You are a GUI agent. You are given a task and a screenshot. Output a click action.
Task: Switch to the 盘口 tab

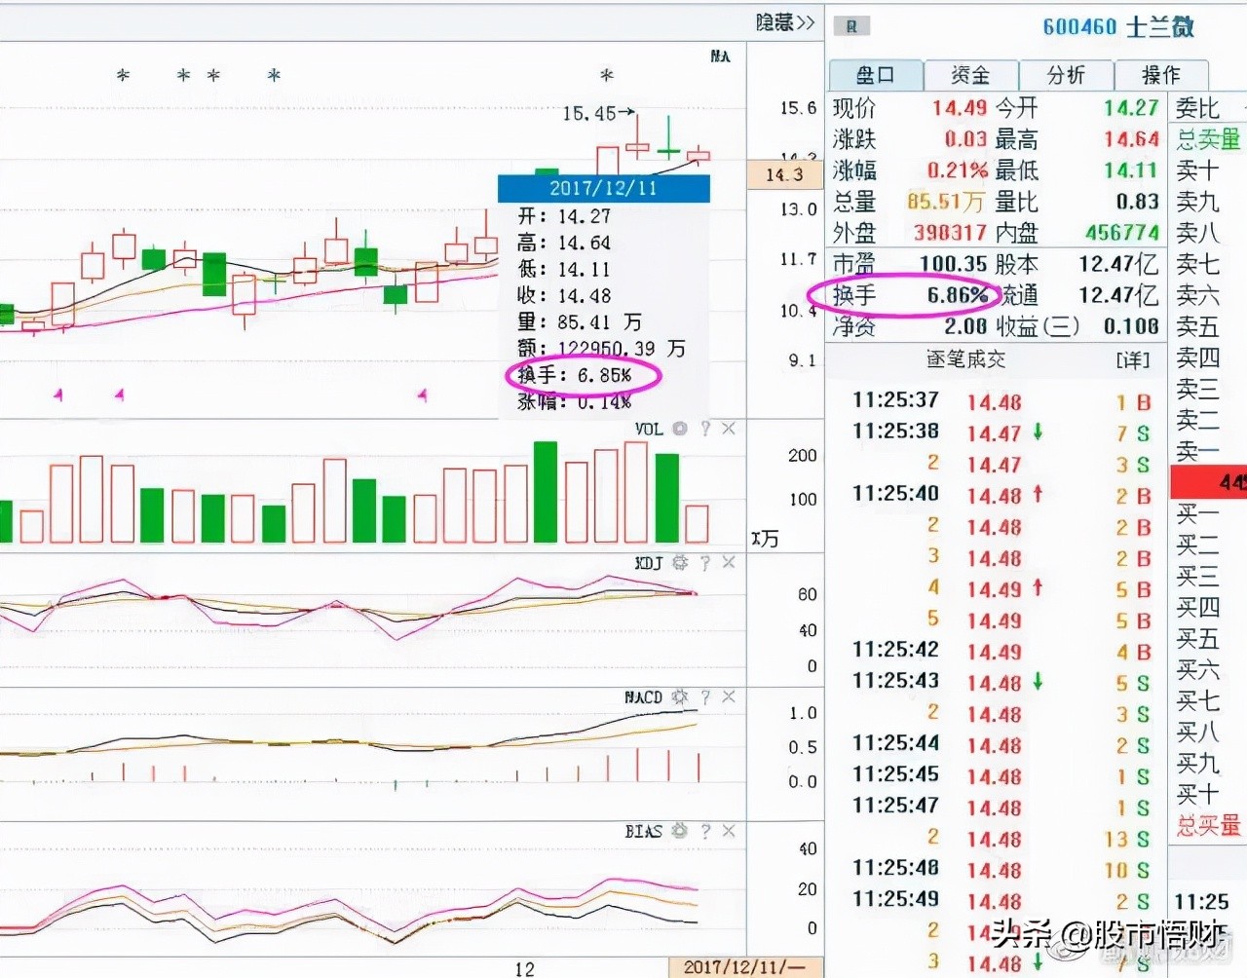(x=875, y=75)
